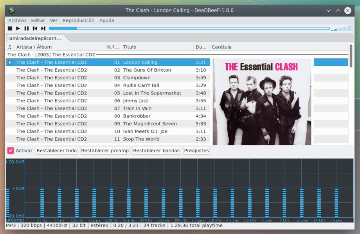This screenshot has width=360, height=234.
Task: Select track Rudie Can't Fail
Action: [x=108, y=85]
